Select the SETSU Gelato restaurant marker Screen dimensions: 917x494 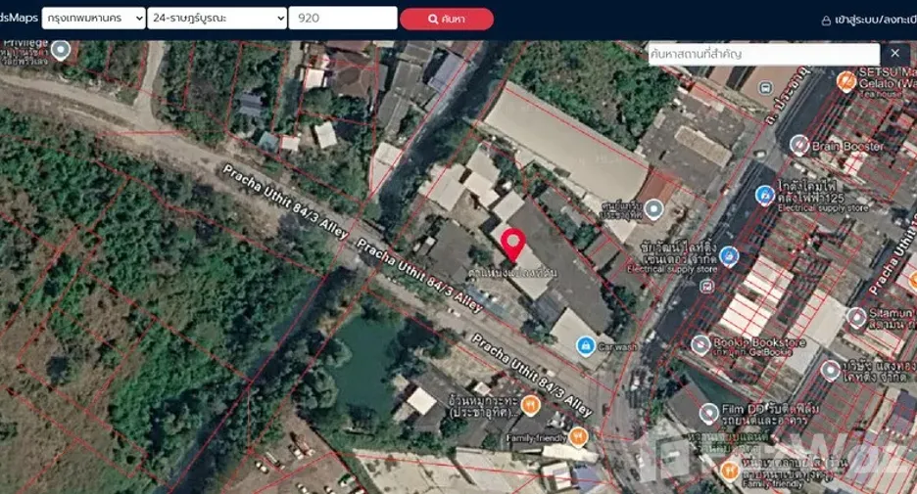[x=846, y=81]
